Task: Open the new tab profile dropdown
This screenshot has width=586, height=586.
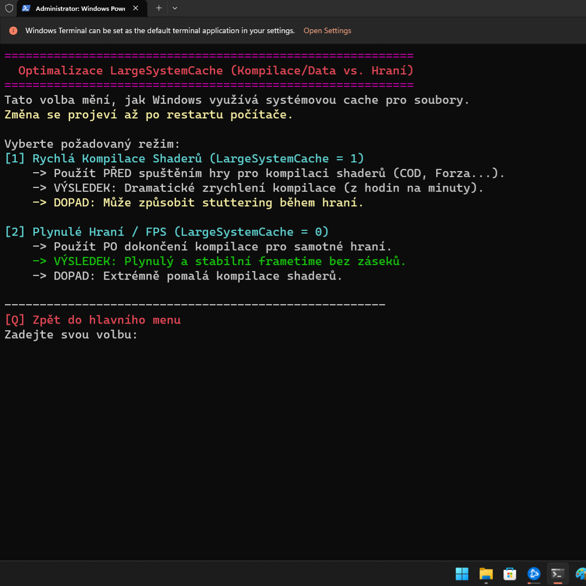Action: click(174, 8)
